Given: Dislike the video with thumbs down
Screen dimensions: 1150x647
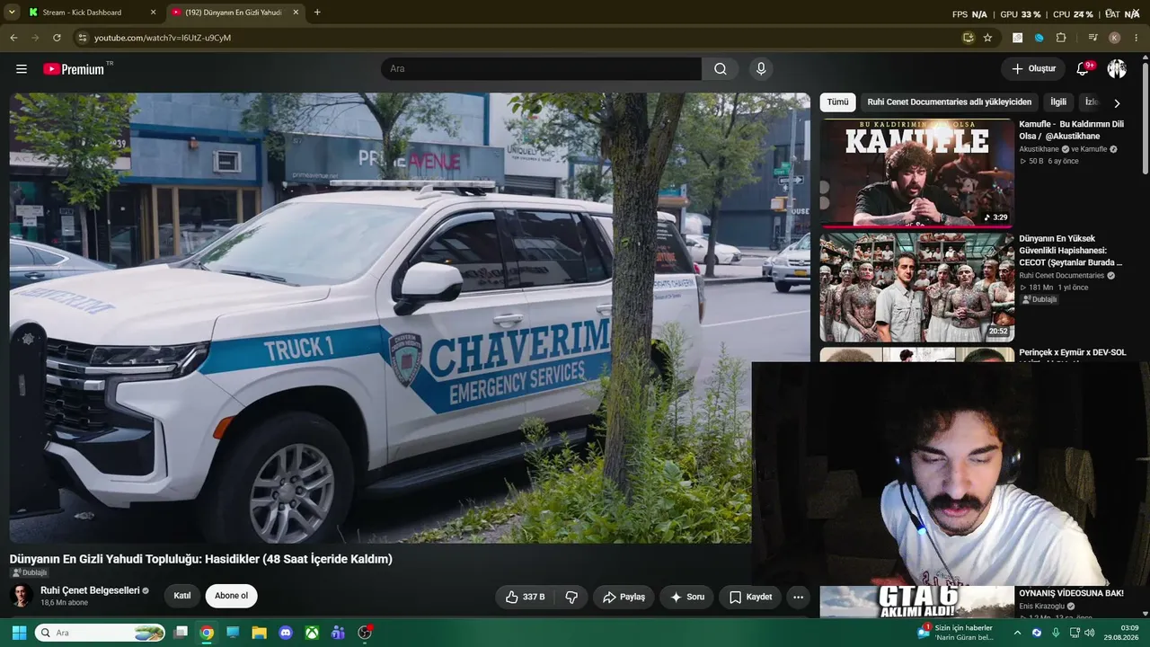Looking at the screenshot, I should pos(571,597).
